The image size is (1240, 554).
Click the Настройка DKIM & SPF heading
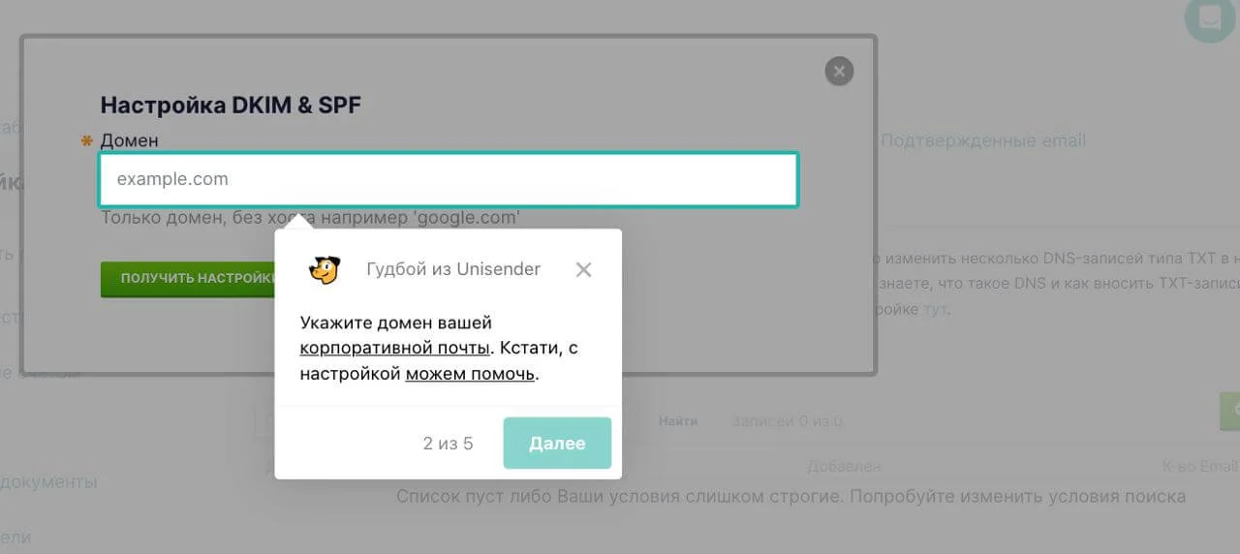pyautogui.click(x=231, y=105)
